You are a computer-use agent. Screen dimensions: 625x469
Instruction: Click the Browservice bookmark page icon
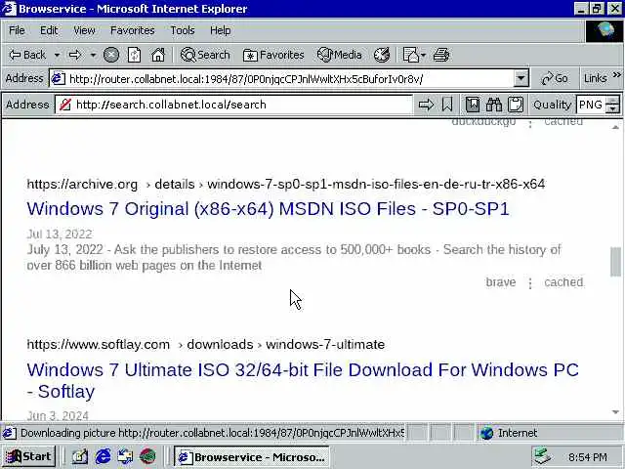(x=447, y=105)
